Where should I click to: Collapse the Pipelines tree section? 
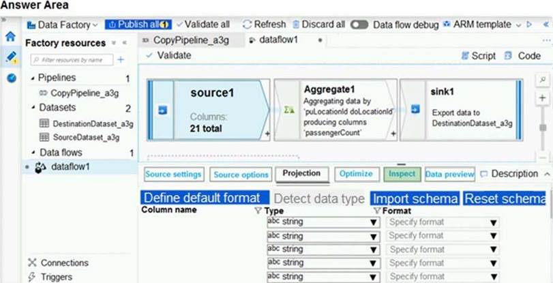pyautogui.click(x=33, y=78)
